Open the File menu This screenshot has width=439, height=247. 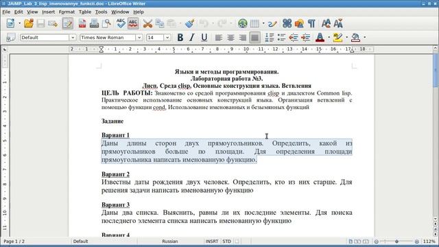[6, 12]
